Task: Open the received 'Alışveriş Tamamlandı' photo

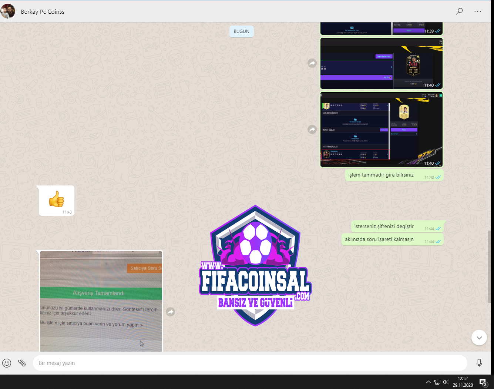Action: pos(101,301)
